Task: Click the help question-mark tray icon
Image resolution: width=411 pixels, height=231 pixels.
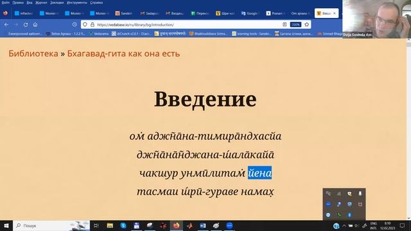Action: point(336,226)
